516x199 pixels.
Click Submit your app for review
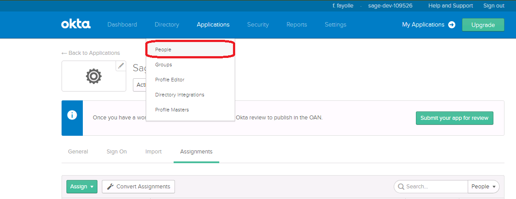click(x=454, y=118)
